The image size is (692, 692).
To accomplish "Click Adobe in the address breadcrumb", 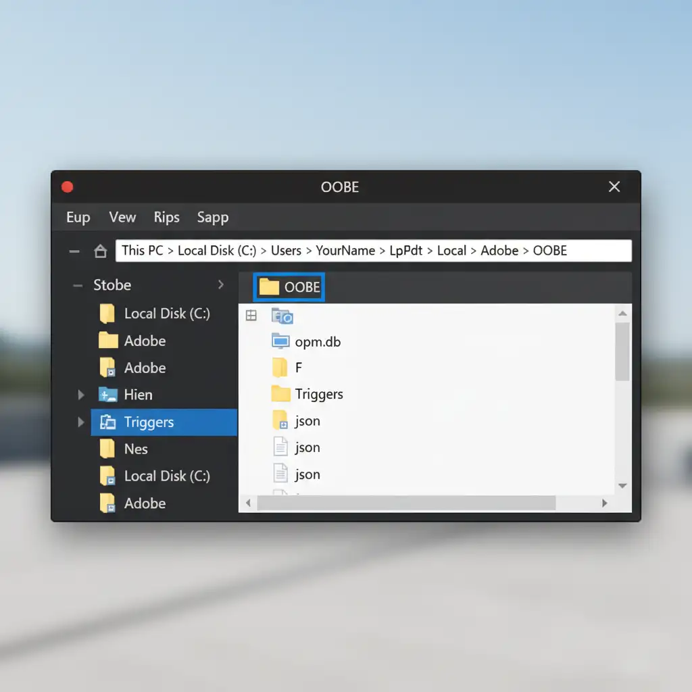I will point(499,251).
